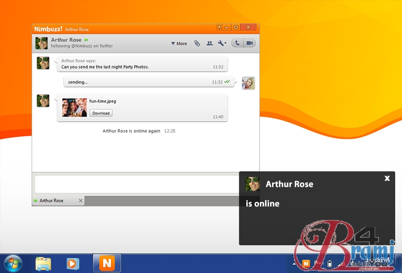This screenshot has width=402, height=273.
Task: Expand the More dropdown menu
Action: pyautogui.click(x=179, y=44)
